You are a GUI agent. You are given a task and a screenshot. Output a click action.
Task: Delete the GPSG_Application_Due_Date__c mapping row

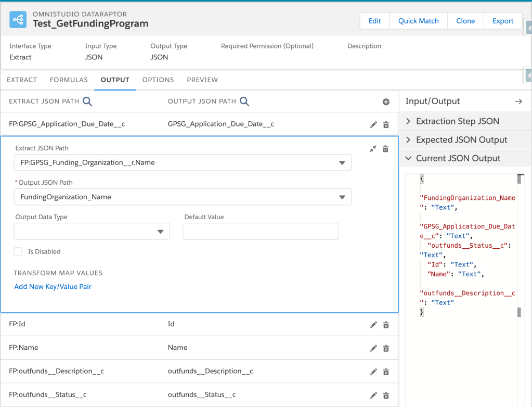click(386, 124)
